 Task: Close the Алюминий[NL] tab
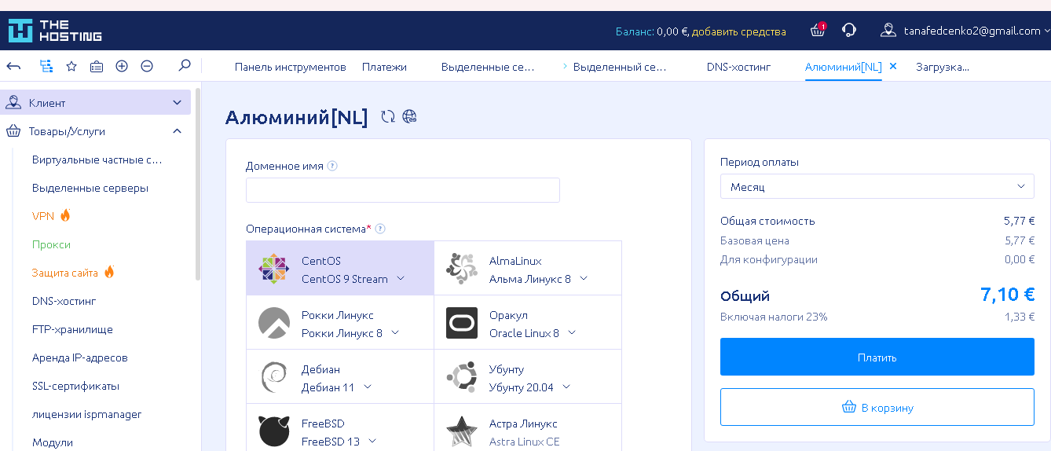click(x=893, y=67)
